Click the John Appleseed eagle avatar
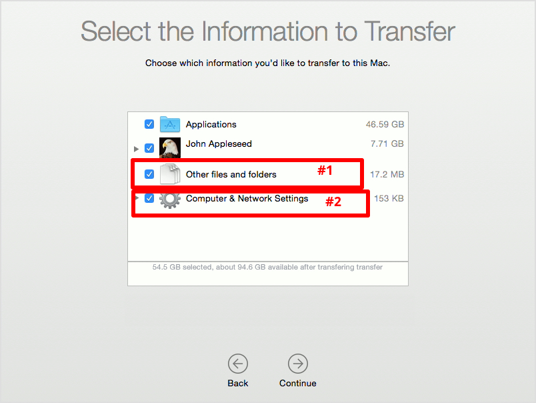The width and height of the screenshot is (536, 403). (170, 148)
